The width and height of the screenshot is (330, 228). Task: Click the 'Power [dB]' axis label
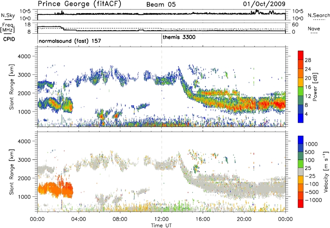[x=315, y=87]
